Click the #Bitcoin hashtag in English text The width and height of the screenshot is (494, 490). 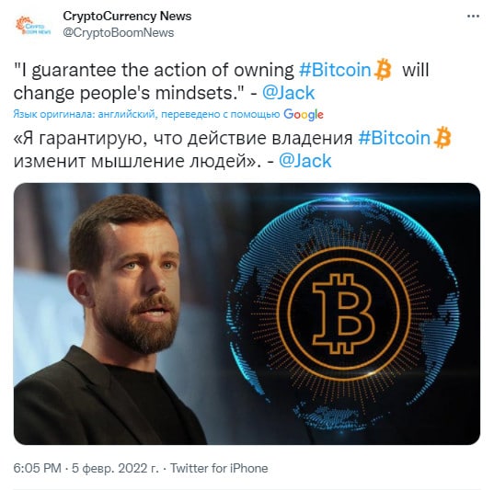coord(335,70)
